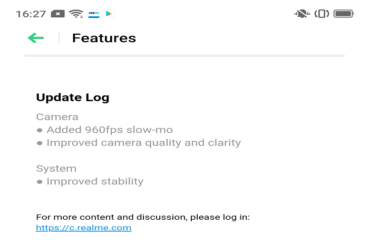The height and width of the screenshot is (245, 369).
Task: Tap the 16:27 clock in status bar
Action: coord(31,14)
